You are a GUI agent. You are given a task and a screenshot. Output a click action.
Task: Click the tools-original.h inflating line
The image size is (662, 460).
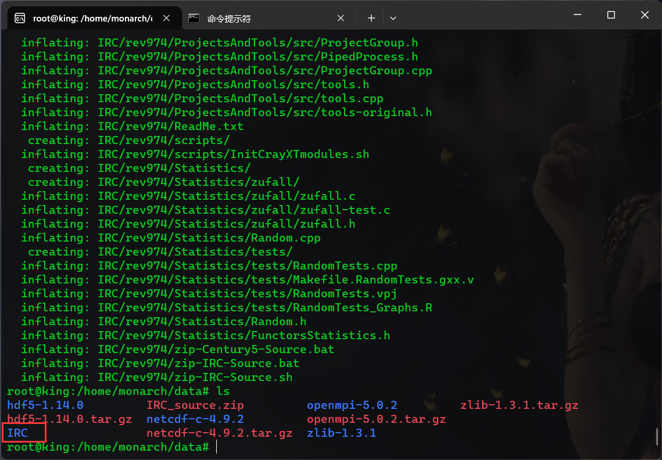click(227, 112)
